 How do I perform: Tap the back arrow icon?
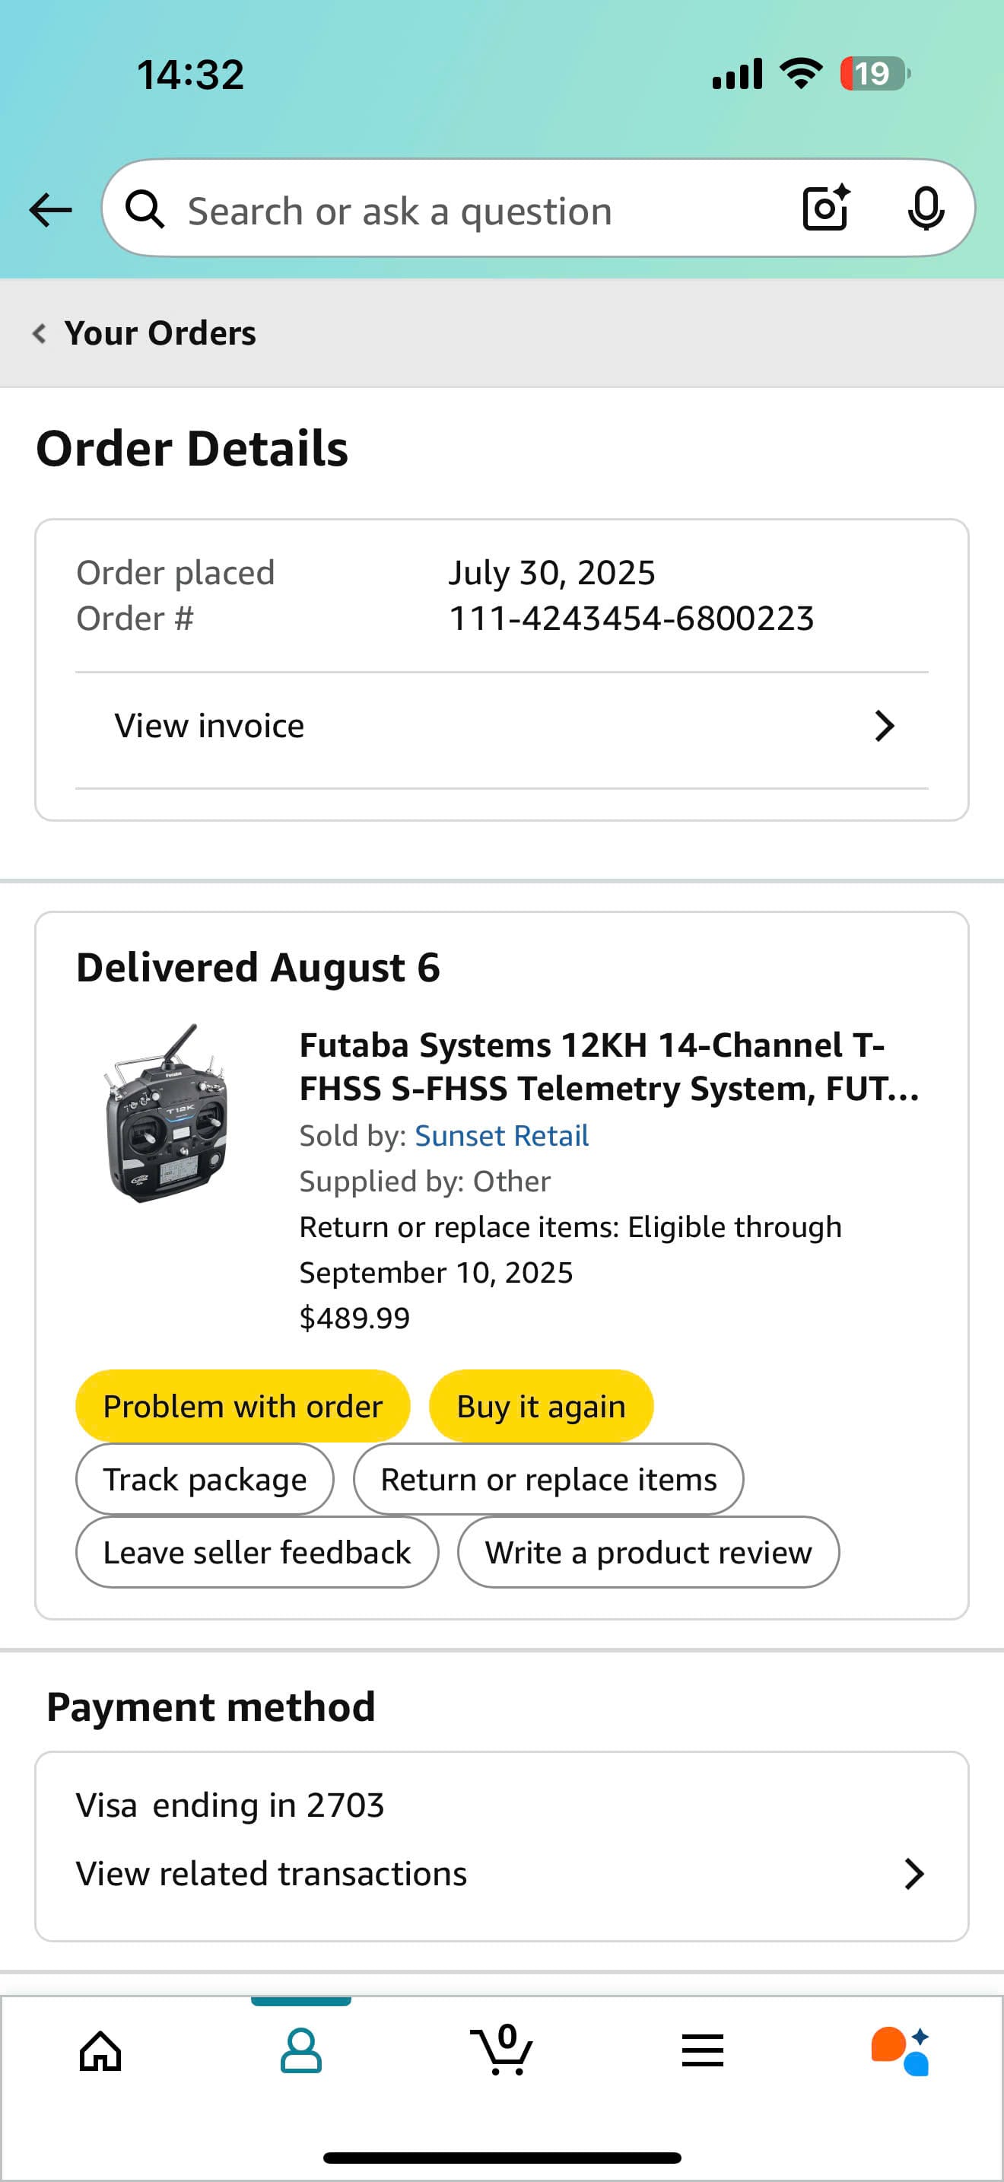click(x=51, y=209)
